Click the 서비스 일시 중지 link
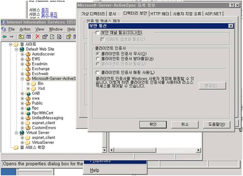This screenshot has height=176, width=243. point(49,14)
